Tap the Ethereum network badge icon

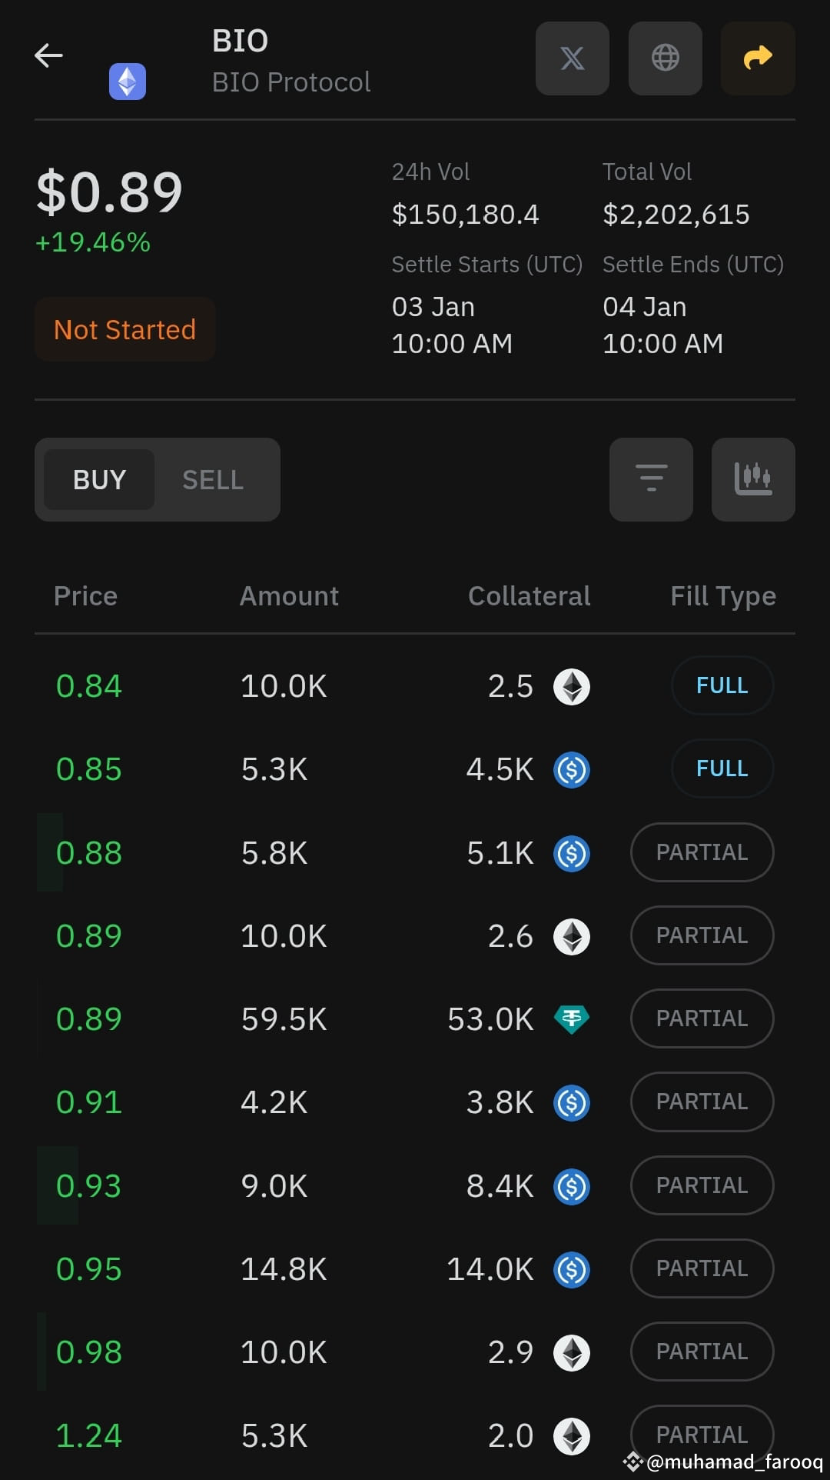click(128, 82)
